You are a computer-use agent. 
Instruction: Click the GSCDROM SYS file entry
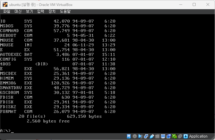(58, 92)
